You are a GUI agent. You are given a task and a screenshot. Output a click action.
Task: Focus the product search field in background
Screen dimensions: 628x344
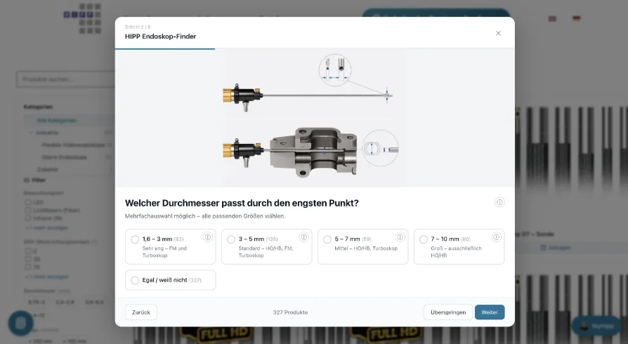(x=66, y=79)
